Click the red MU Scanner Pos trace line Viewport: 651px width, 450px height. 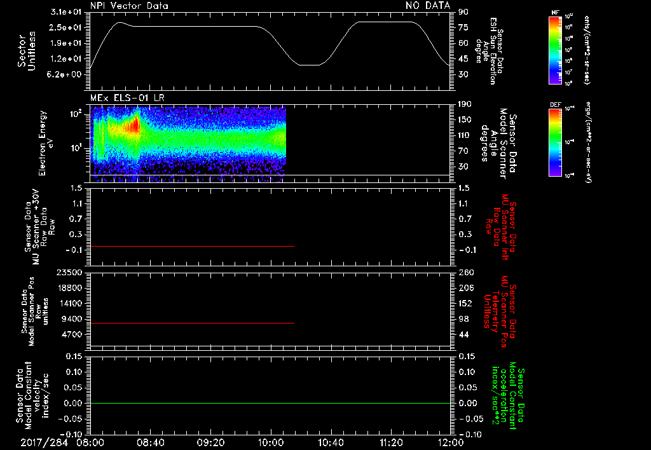tap(192, 323)
